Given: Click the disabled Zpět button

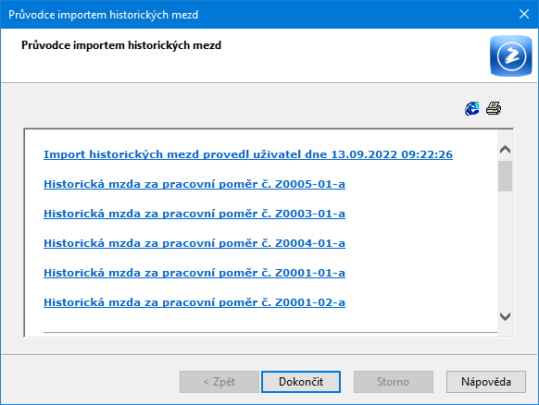Looking at the screenshot, I should point(219,382).
